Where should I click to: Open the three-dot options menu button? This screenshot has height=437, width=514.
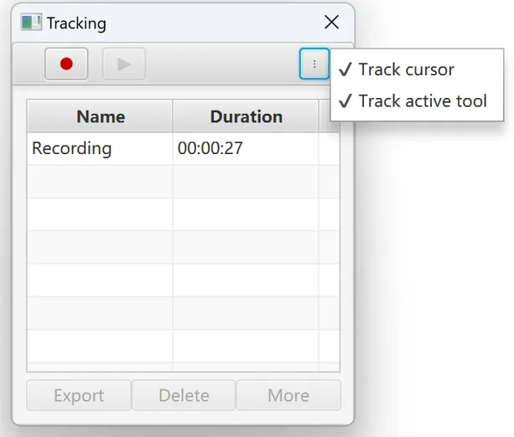point(314,64)
